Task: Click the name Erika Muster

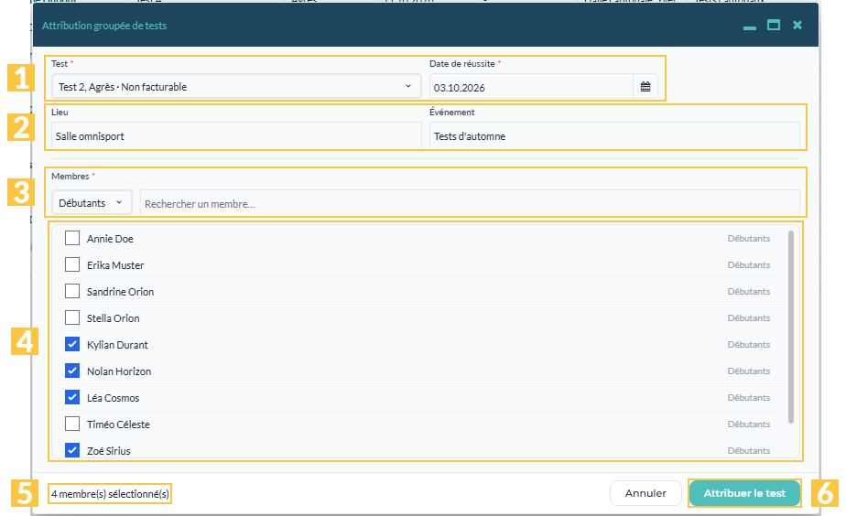Action: coord(115,264)
